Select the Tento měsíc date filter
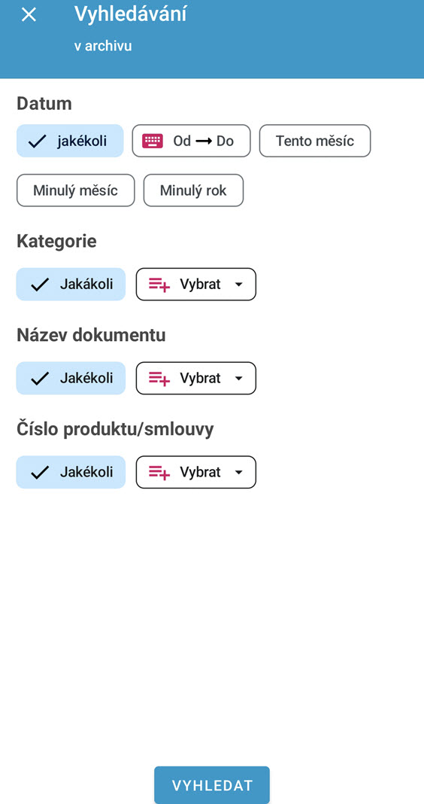The image size is (424, 804). point(315,141)
